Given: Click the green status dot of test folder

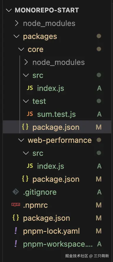Looking at the screenshot, I should (99, 101).
